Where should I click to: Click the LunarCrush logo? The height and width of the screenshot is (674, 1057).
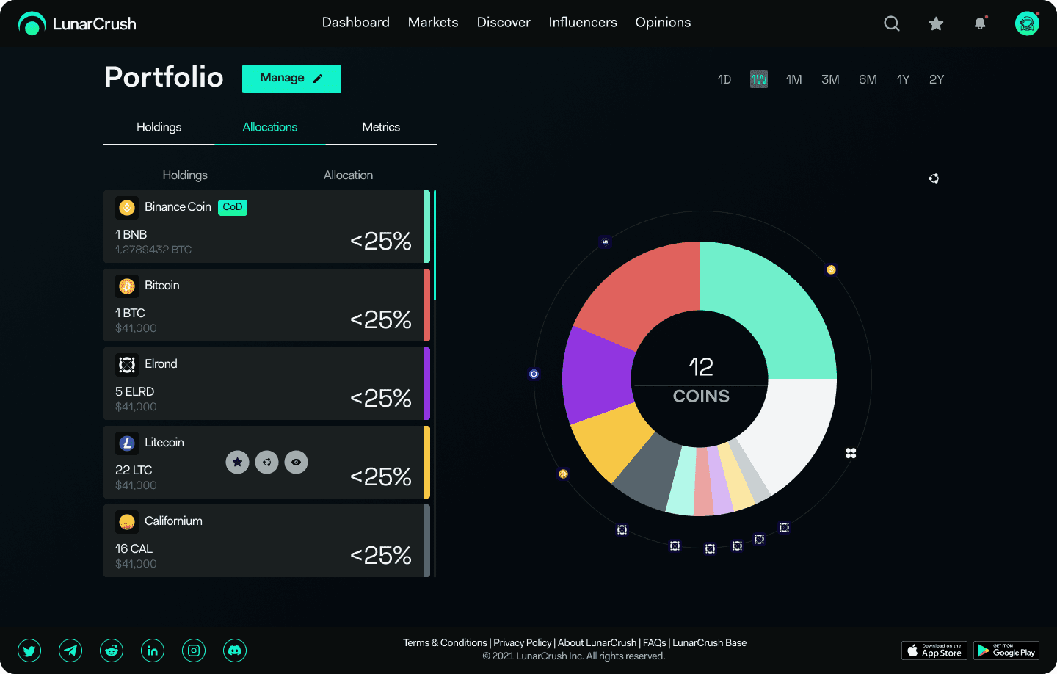coord(77,23)
